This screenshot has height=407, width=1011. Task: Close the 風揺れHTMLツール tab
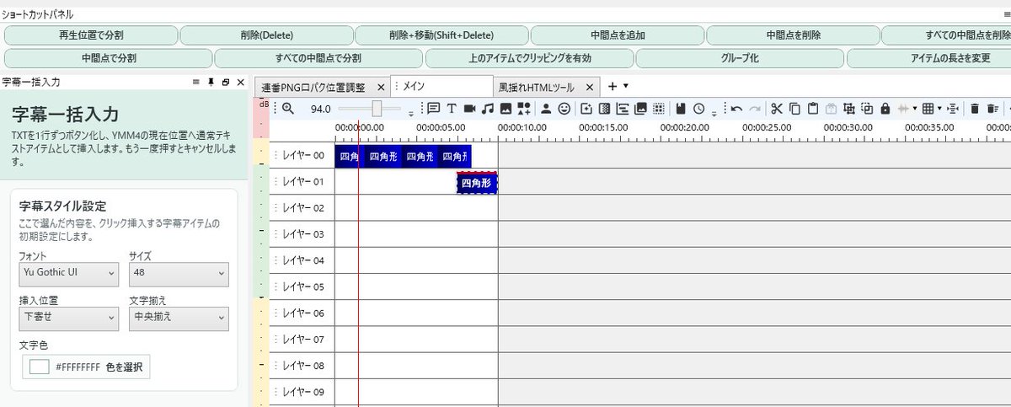[x=589, y=87]
